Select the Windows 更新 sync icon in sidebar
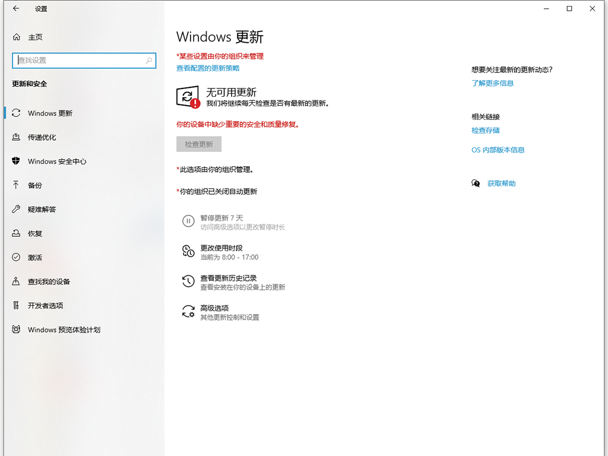 point(16,113)
